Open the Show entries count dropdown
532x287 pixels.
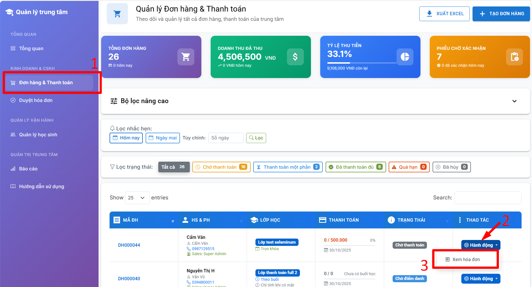[x=137, y=198]
